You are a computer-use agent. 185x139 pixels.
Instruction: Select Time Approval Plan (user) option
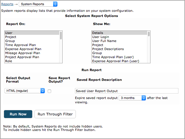120,57
